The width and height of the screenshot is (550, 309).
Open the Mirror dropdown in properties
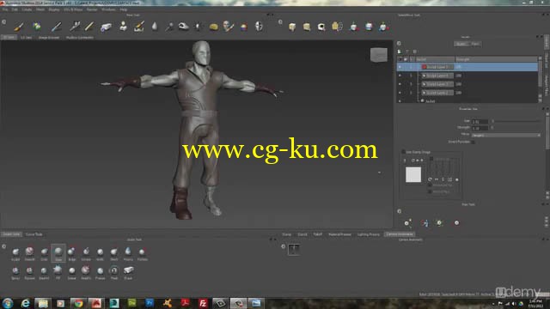[x=506, y=136]
